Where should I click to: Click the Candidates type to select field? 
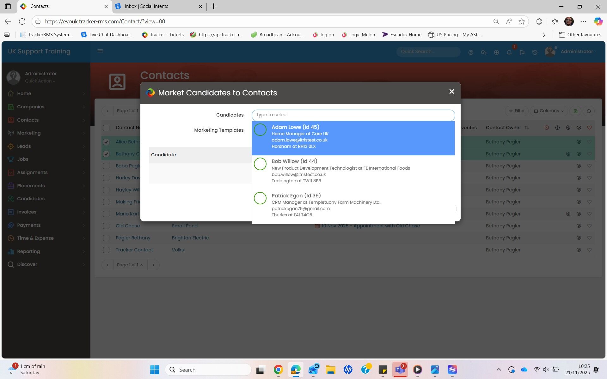point(353,115)
